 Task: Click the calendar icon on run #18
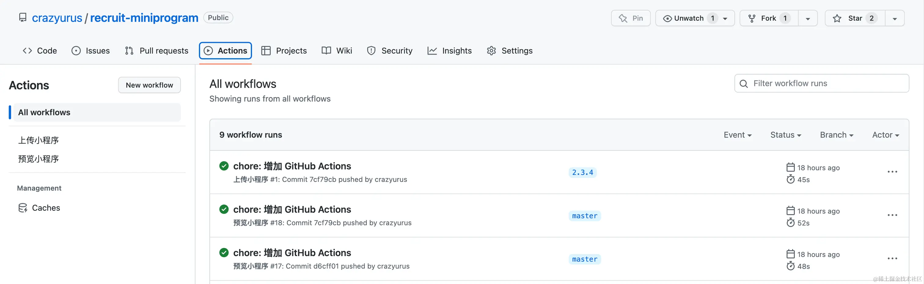tap(790, 210)
